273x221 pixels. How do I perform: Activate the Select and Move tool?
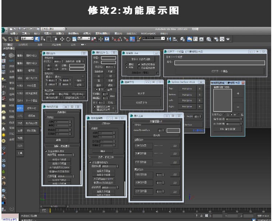point(62,39)
